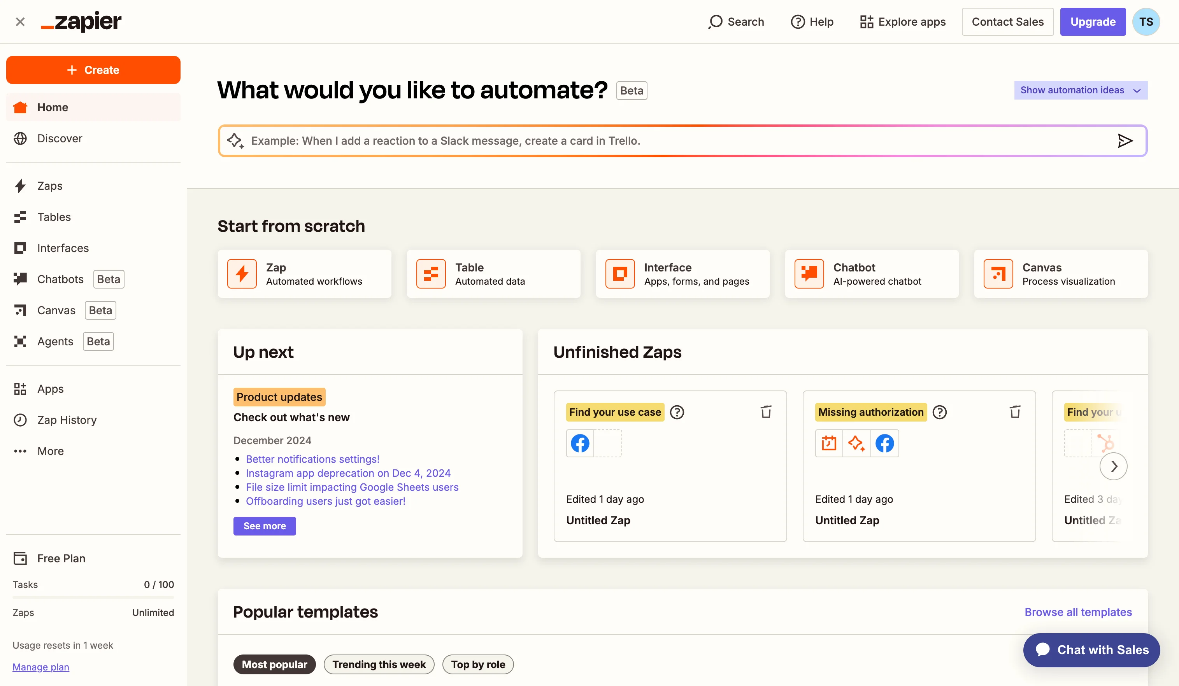1179x686 pixels.
Task: Open Zap History in the sidebar
Action: coord(67,420)
